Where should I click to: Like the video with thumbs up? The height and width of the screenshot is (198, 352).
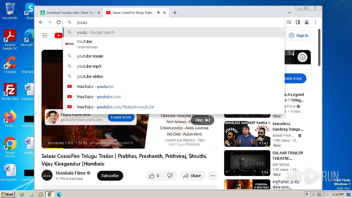[155, 176]
